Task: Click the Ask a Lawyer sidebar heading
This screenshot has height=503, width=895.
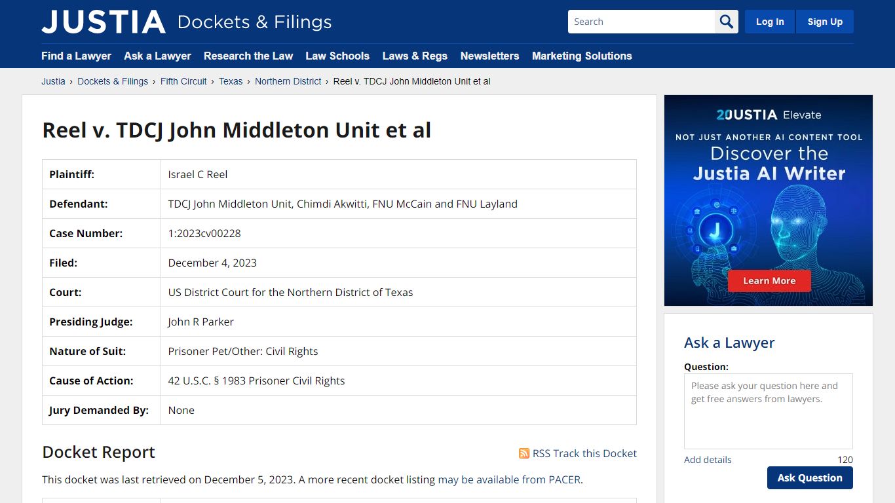Action: pos(729,343)
